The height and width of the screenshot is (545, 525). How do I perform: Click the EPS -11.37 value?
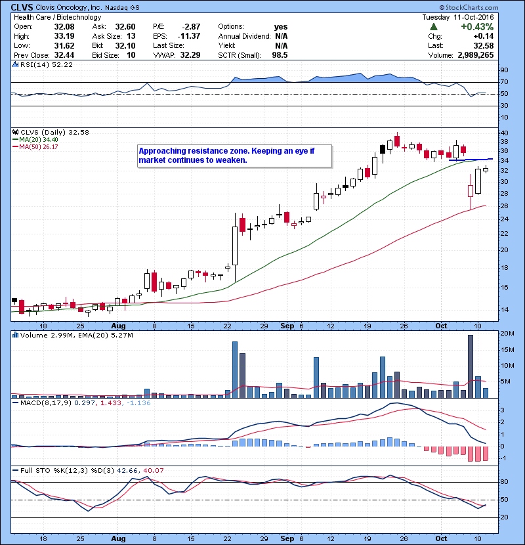[189, 36]
